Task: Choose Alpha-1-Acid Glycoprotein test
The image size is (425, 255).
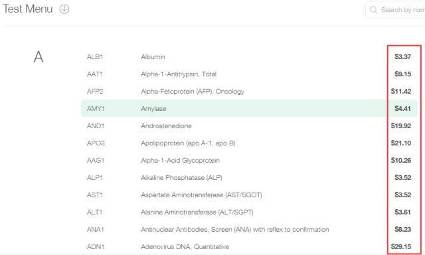Action: pos(249,161)
